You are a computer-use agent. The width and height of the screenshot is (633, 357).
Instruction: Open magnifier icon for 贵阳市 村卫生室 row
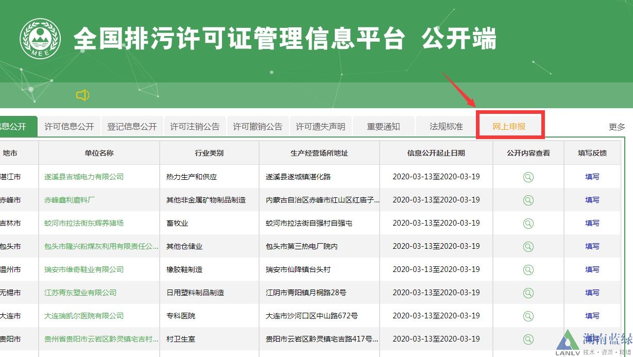click(528, 339)
